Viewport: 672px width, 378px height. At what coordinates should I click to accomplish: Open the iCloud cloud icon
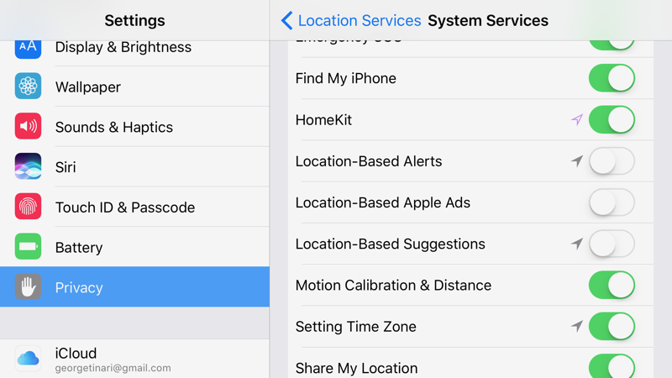tap(28, 359)
